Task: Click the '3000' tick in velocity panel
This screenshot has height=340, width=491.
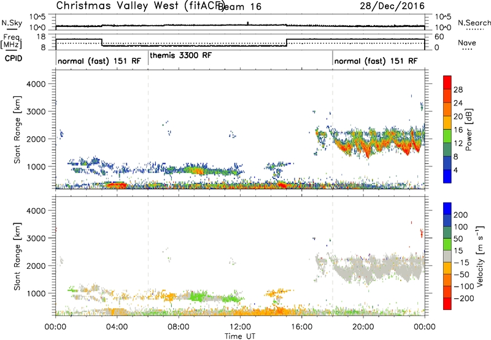Action: click(x=36, y=238)
